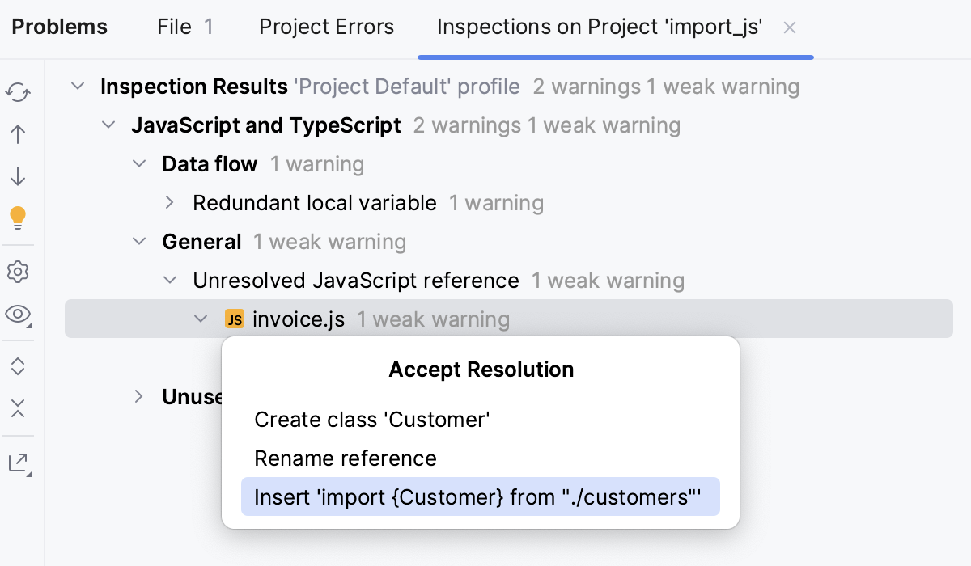Open the File tab
The width and height of the screenshot is (971, 566).
(184, 27)
